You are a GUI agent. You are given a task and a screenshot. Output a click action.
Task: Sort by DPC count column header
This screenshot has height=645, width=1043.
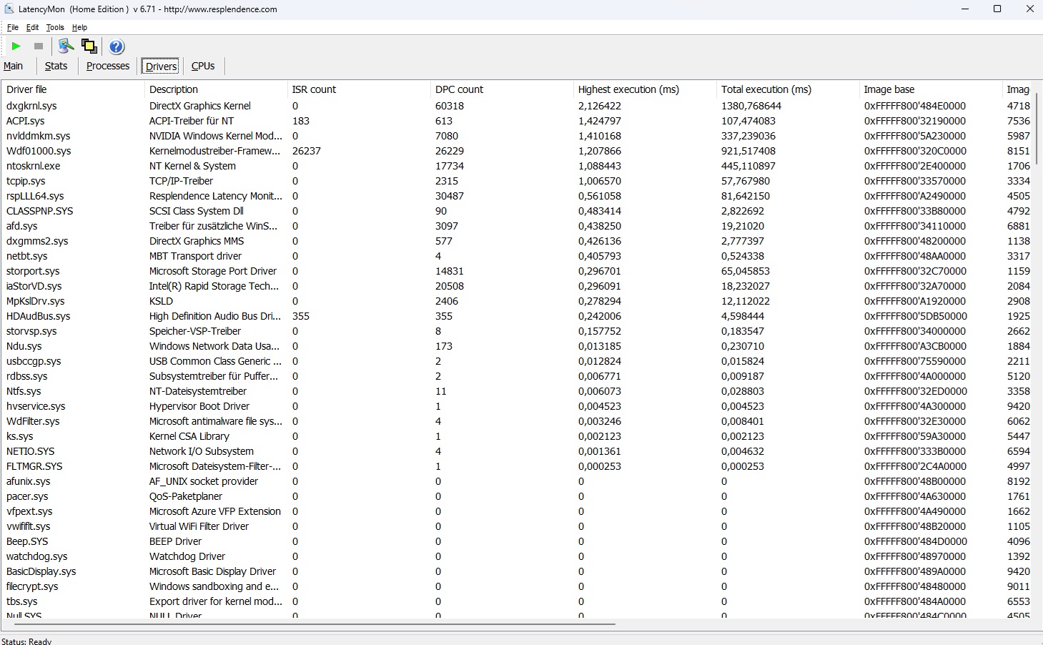click(x=502, y=89)
